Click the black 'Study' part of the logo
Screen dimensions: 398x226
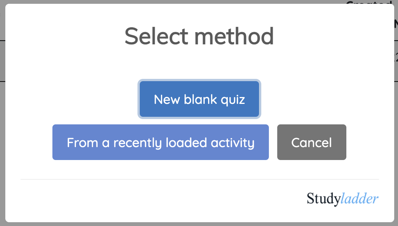[x=322, y=199]
